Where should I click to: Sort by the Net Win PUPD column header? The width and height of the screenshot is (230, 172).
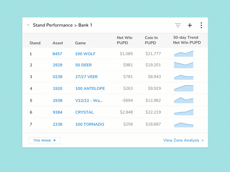[124, 40]
